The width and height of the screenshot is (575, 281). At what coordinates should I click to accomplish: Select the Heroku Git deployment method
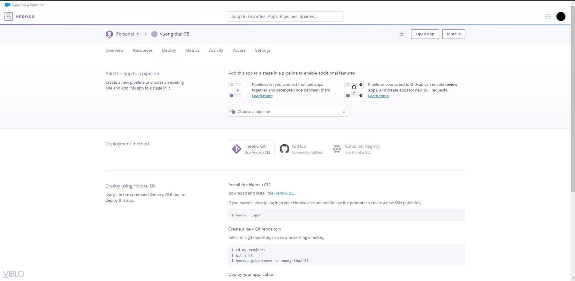pyautogui.click(x=251, y=149)
